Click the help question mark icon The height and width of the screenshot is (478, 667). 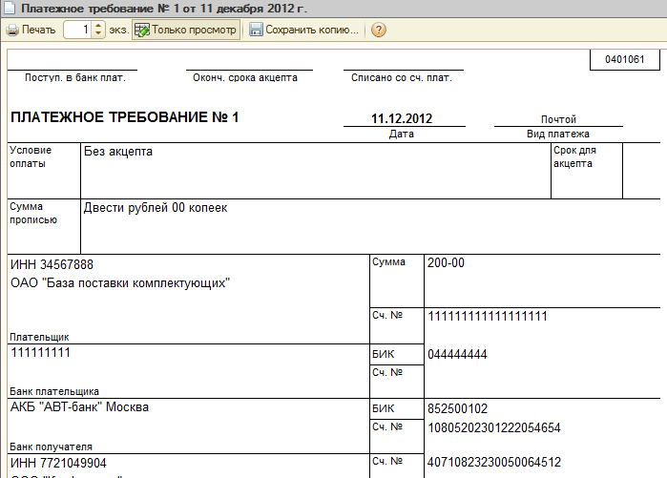[x=379, y=30]
